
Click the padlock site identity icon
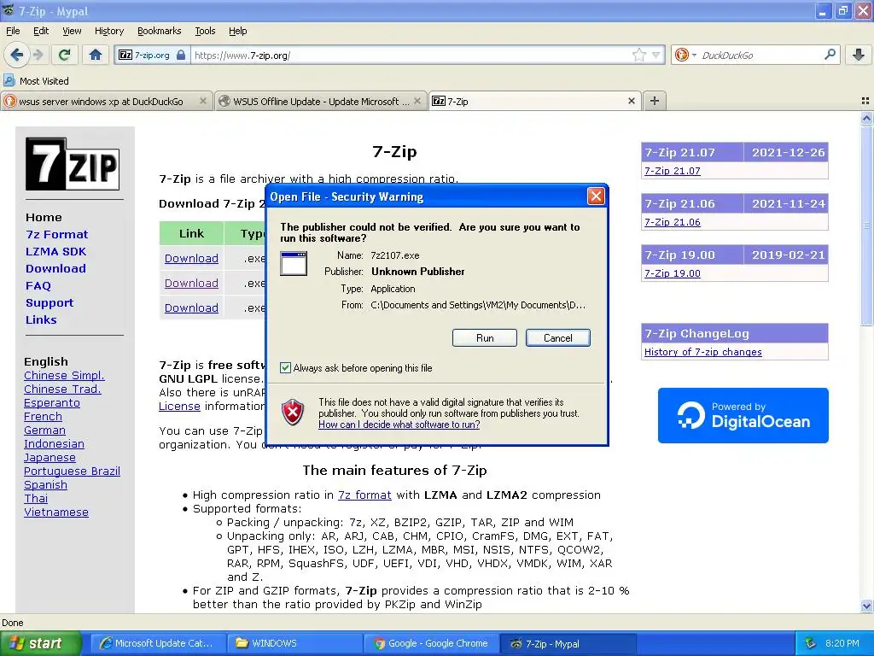pos(181,56)
